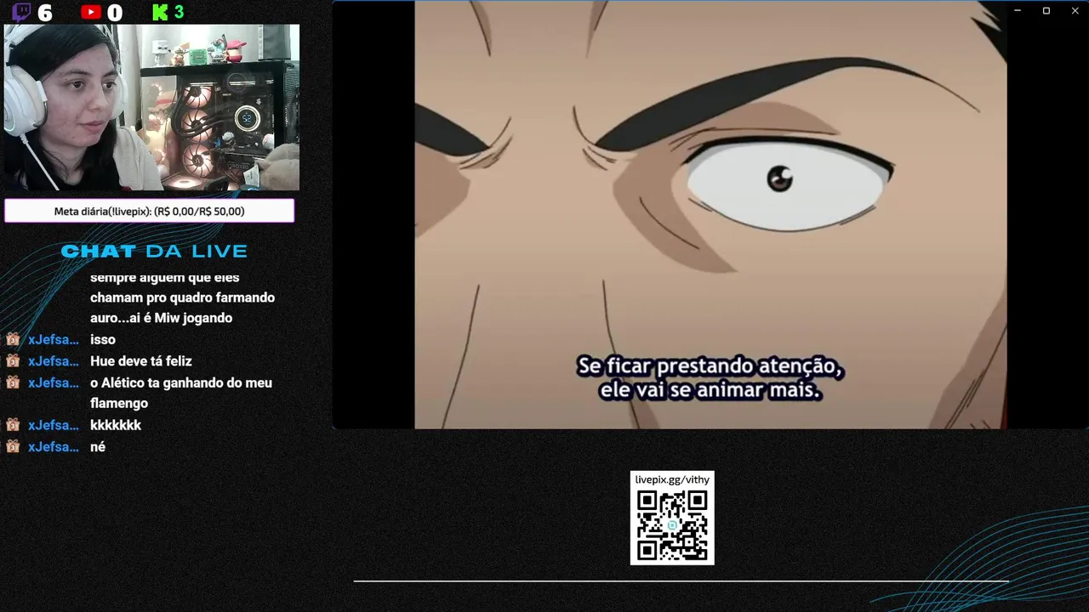The height and width of the screenshot is (612, 1089).
Task: Click the badge icon beside 'kkkkkkk'
Action: coord(13,425)
